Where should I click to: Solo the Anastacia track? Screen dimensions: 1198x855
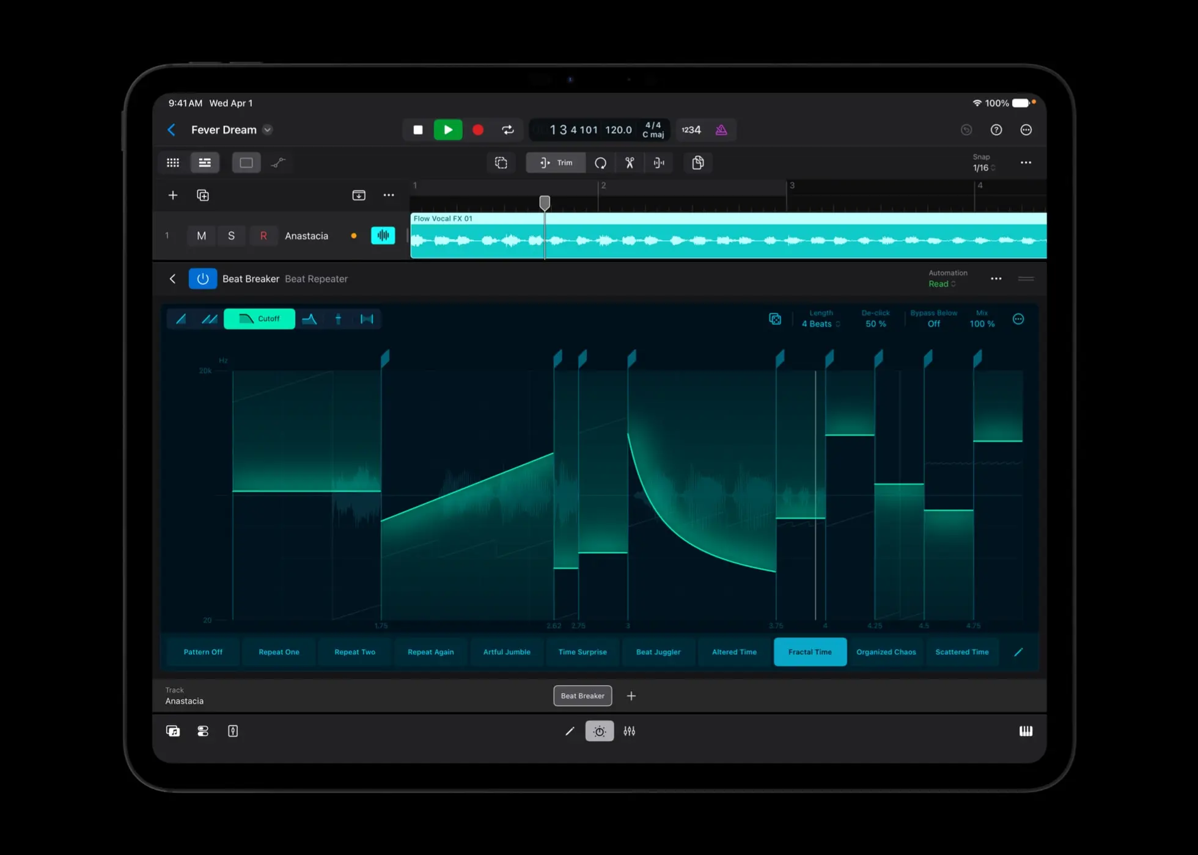(x=231, y=236)
